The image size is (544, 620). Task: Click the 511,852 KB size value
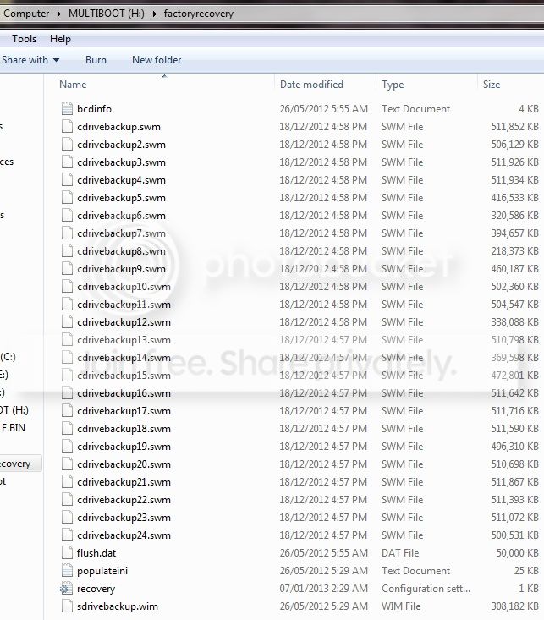point(514,127)
